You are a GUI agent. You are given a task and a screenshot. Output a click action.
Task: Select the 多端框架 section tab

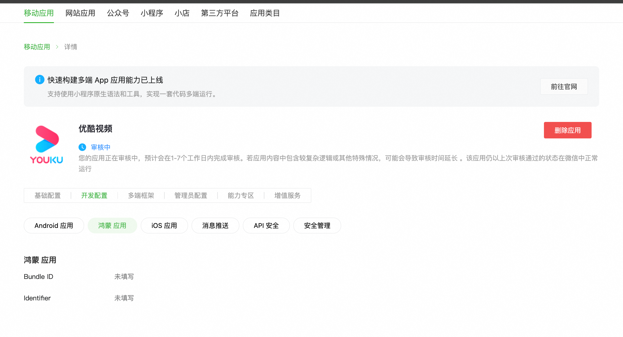click(x=141, y=195)
